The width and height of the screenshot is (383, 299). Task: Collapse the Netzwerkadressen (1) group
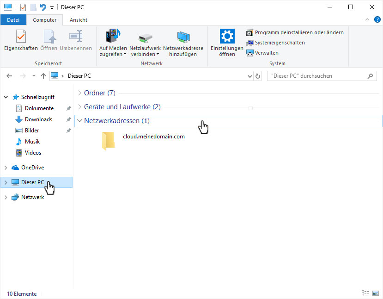(79, 121)
